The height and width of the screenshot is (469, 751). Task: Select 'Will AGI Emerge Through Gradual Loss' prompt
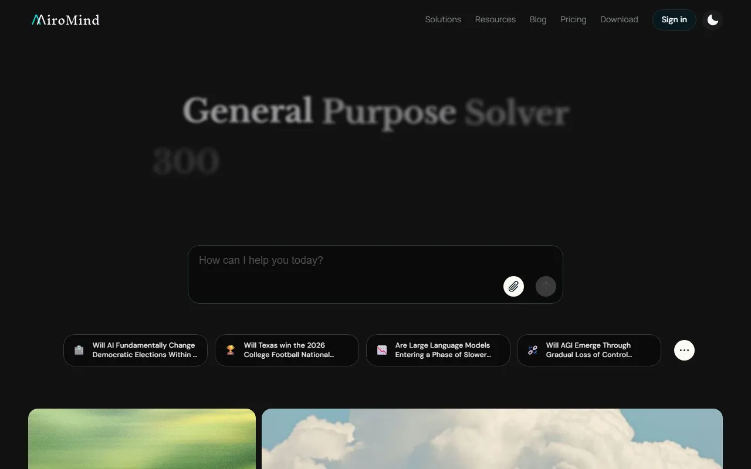tap(589, 350)
